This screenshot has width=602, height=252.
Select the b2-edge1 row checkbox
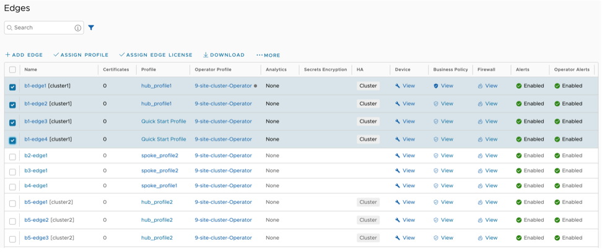pyautogui.click(x=12, y=157)
